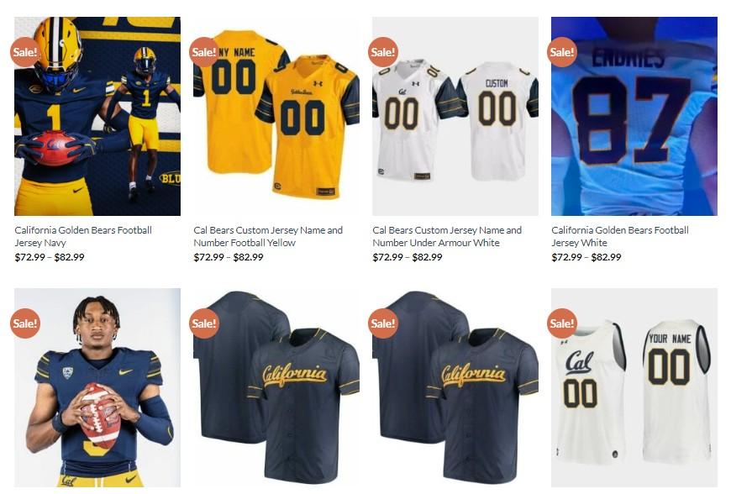View navy jersey player number 1 image
The width and height of the screenshot is (731, 494).
[97, 116]
